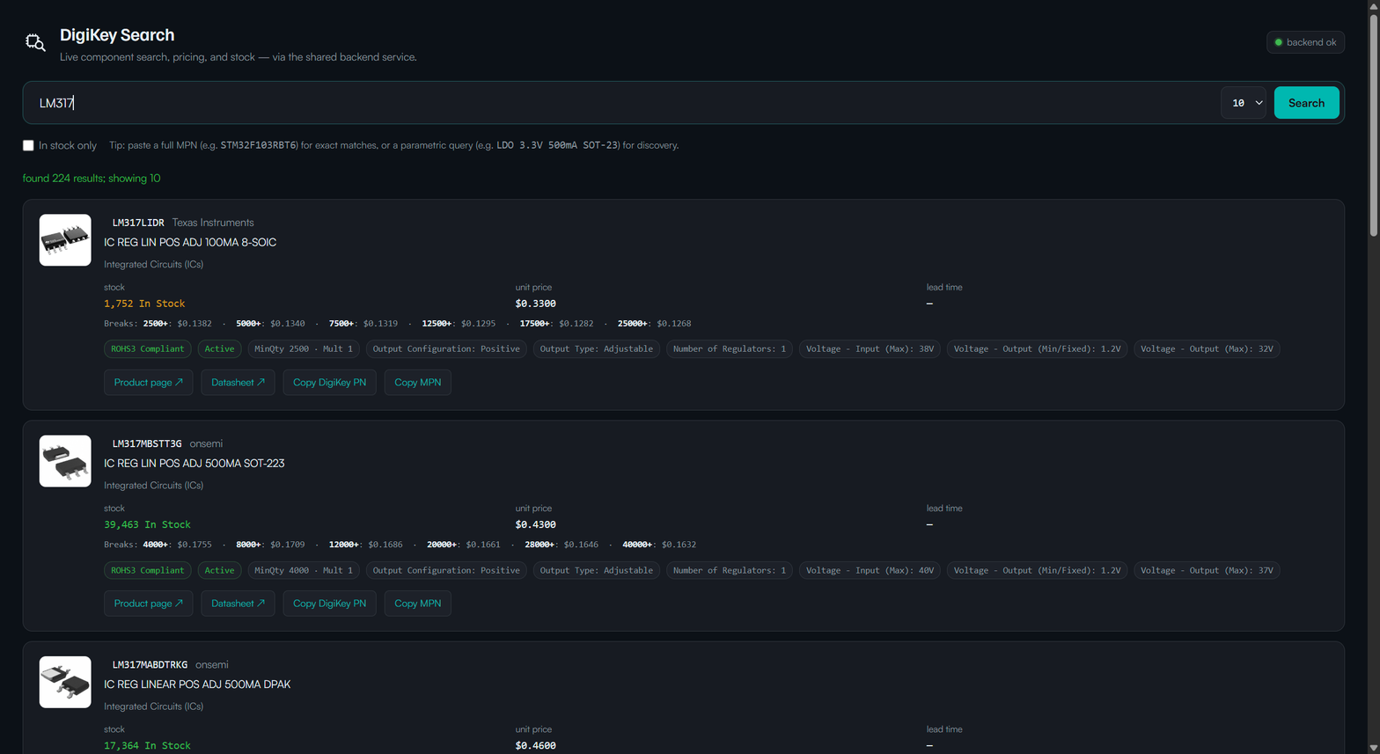Click the Active tag on LM317MBSTT3G

tap(219, 570)
